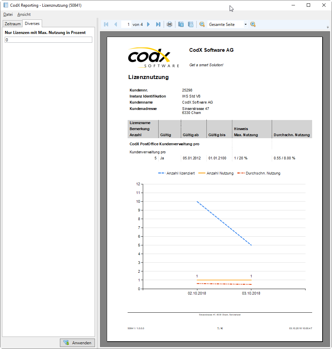Click the Max. Nutzung in Prozent field
This screenshot has width=332, height=349.
click(48, 40)
